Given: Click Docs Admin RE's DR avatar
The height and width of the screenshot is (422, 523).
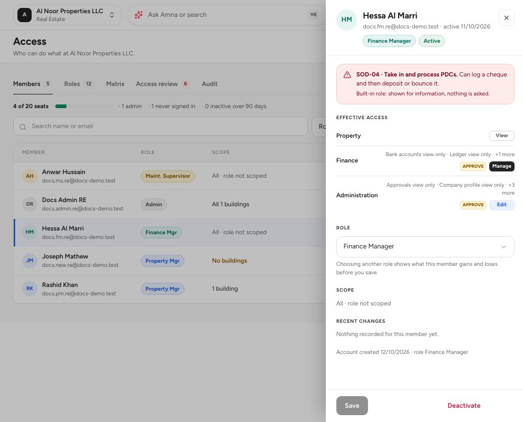Looking at the screenshot, I should (x=30, y=204).
